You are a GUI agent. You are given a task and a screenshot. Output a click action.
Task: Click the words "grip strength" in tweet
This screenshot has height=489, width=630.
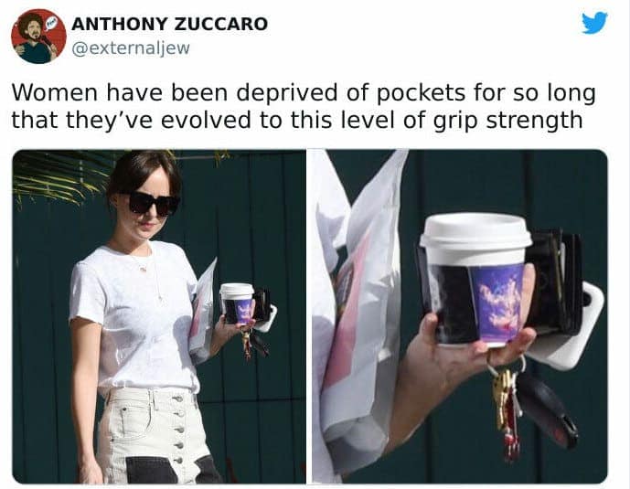point(507,121)
